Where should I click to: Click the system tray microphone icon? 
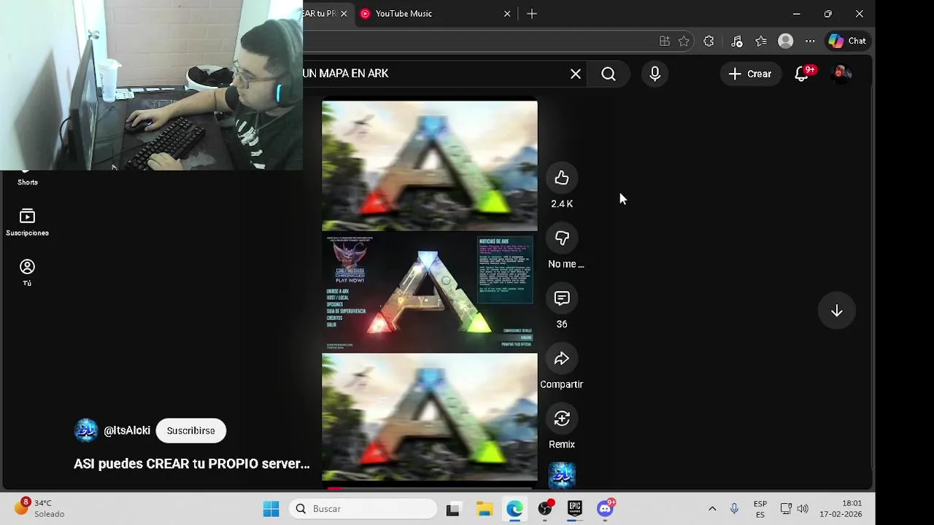734,509
